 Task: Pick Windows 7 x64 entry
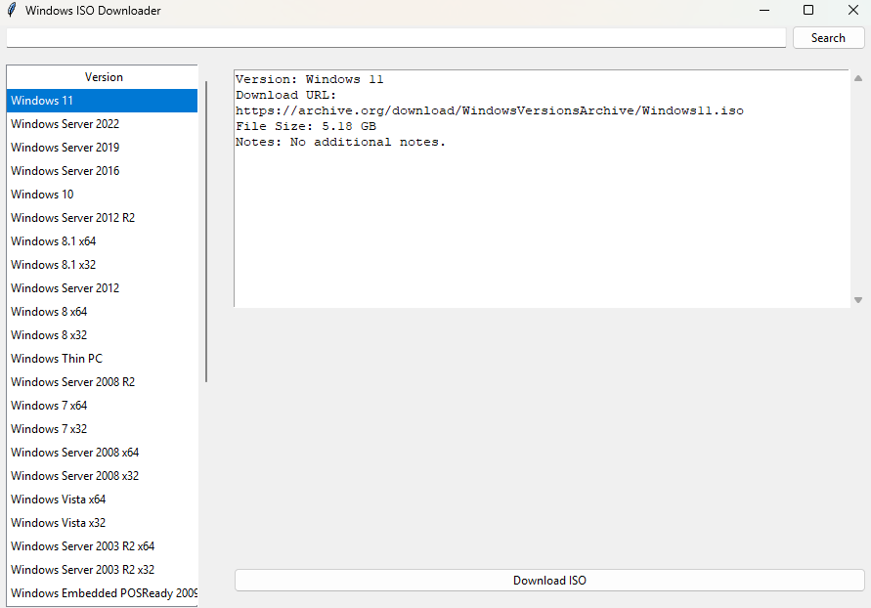(103, 406)
